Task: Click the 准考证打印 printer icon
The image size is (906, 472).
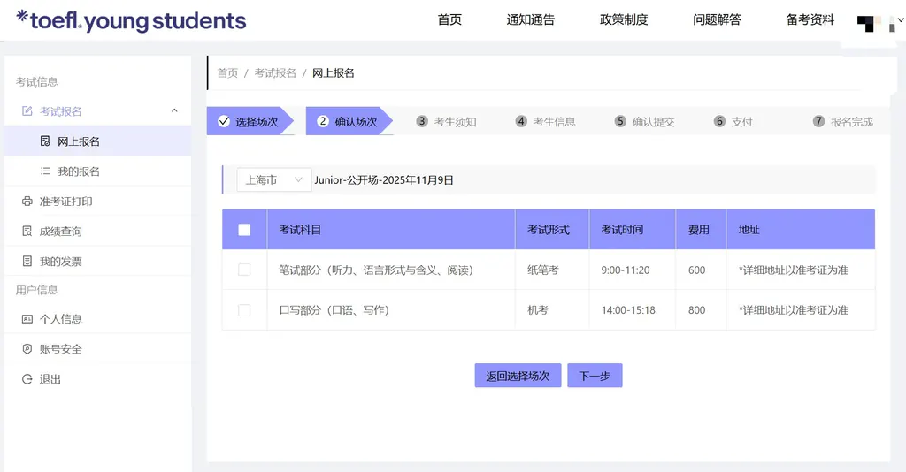Action: pyautogui.click(x=27, y=202)
